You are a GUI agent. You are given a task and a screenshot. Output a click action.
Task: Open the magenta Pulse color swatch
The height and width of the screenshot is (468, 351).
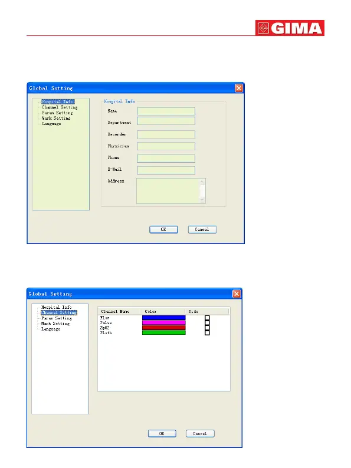pos(163,322)
